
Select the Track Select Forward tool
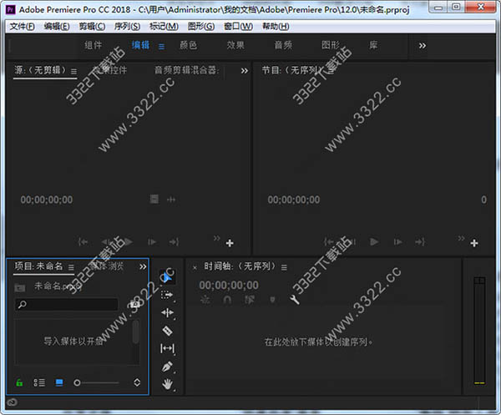click(x=168, y=295)
